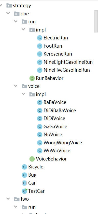Screen dimensions: 98x214
Task: Click the ElectricRun class icon
Action: click(40, 38)
